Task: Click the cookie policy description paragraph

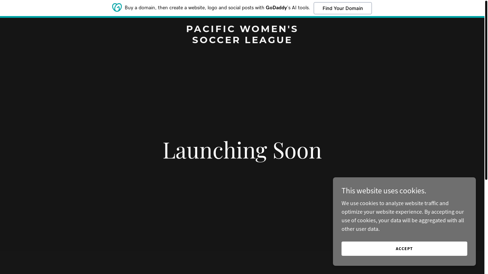Action: point(403,216)
